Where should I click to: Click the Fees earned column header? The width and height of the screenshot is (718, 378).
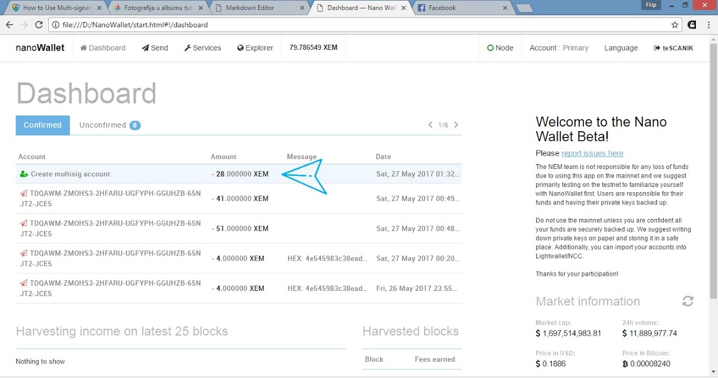click(x=435, y=359)
